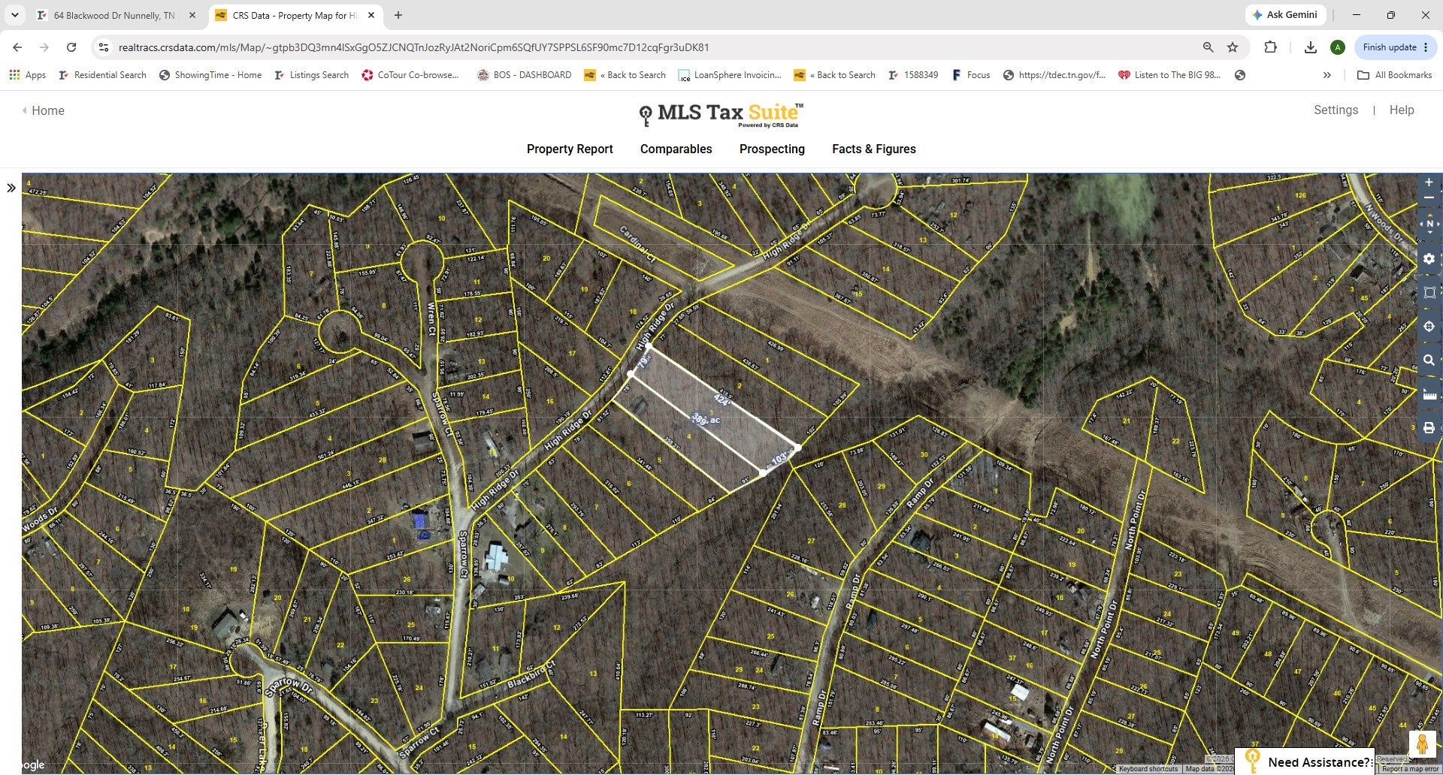Click the north compass control on map
The image size is (1443, 775).
[x=1429, y=224]
